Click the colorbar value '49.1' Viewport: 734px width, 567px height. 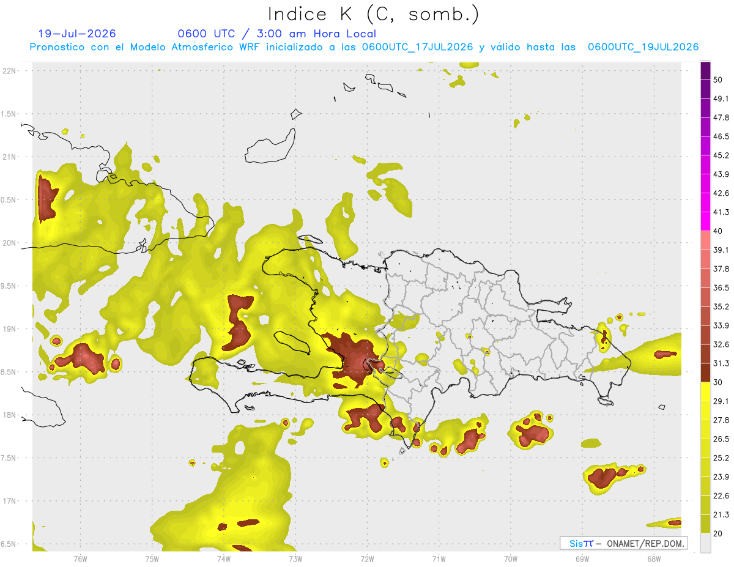[x=721, y=98]
